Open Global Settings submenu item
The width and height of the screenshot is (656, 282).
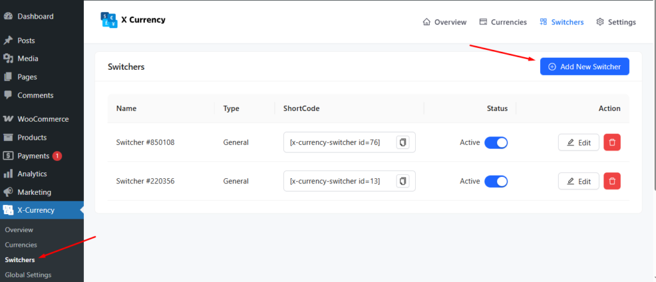coord(28,275)
